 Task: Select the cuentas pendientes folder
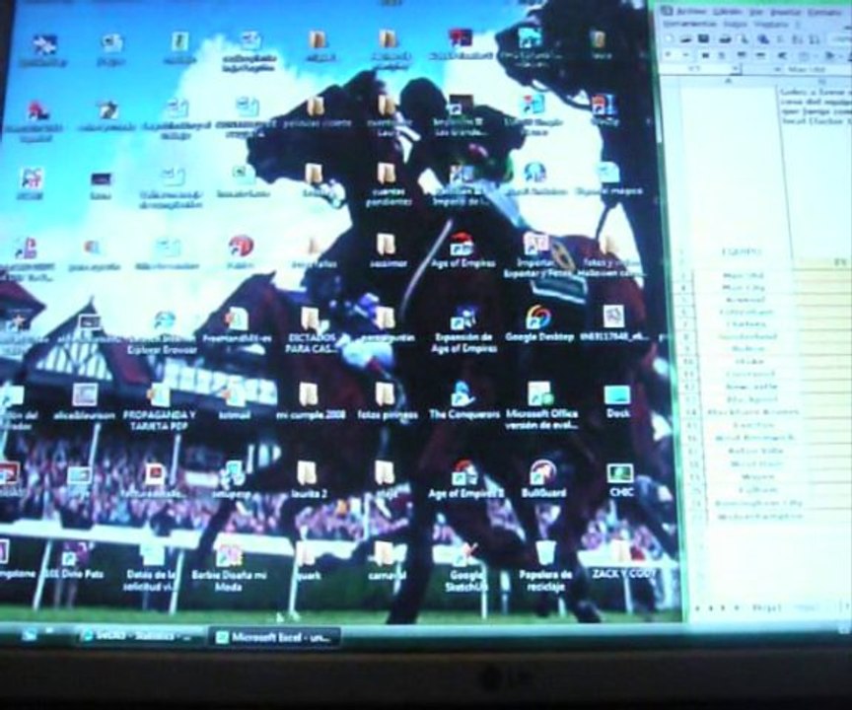pos(388,185)
